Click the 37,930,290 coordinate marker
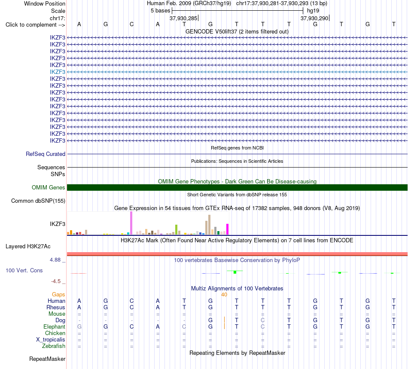The width and height of the screenshot is (408, 369). (314, 18)
